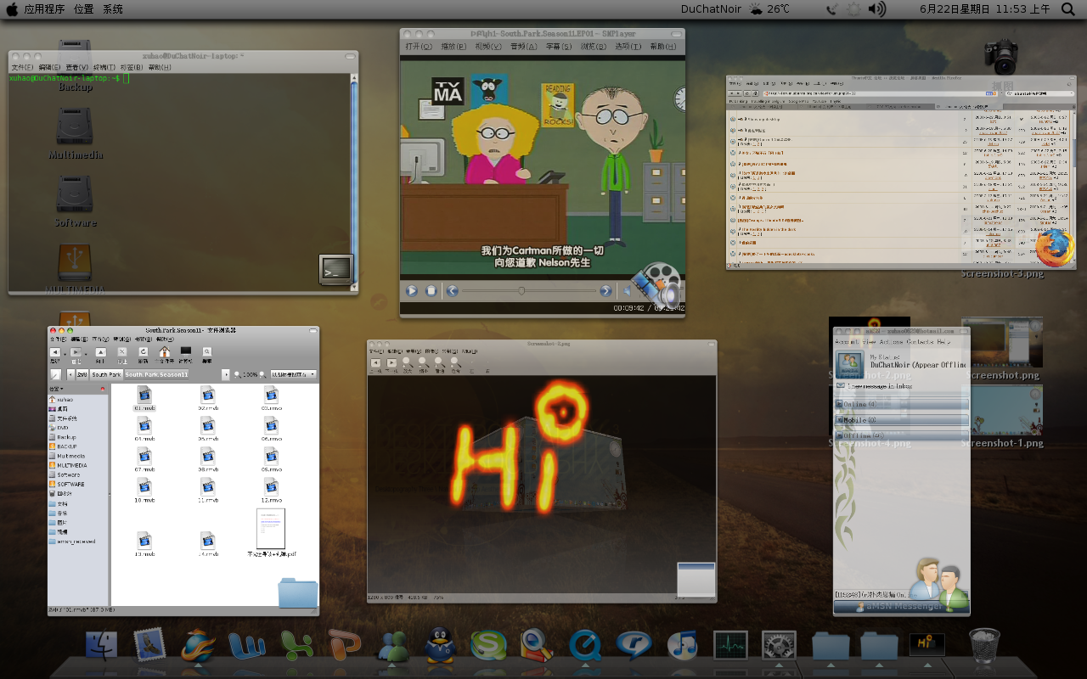Image resolution: width=1087 pixels, height=679 pixels.
Task: Expand Offline group in aMSN
Action: [x=902, y=436]
